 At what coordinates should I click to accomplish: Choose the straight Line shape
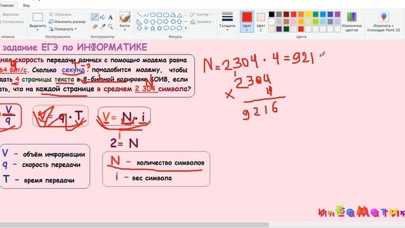coord(139,15)
